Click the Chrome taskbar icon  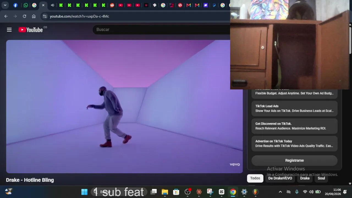(233, 192)
